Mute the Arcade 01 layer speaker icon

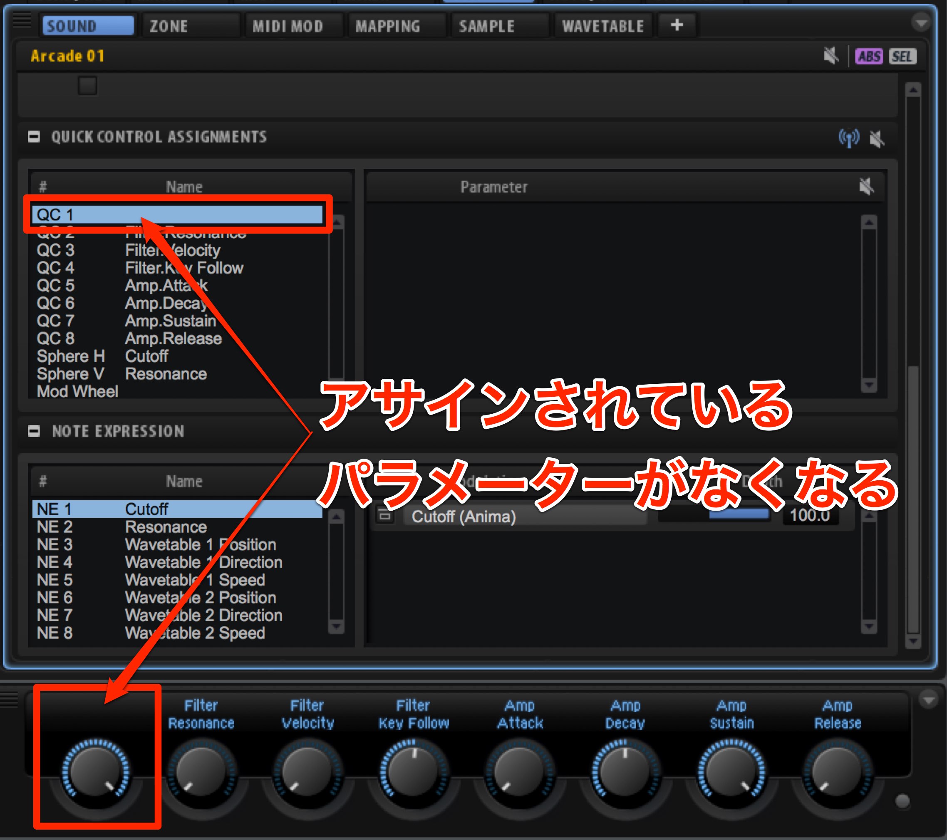pos(832,56)
